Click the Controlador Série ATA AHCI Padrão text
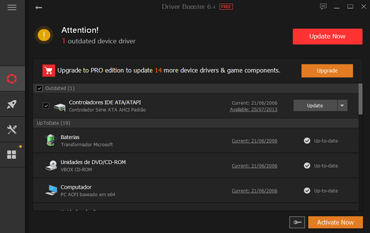The width and height of the screenshot is (370, 233). 107,110
